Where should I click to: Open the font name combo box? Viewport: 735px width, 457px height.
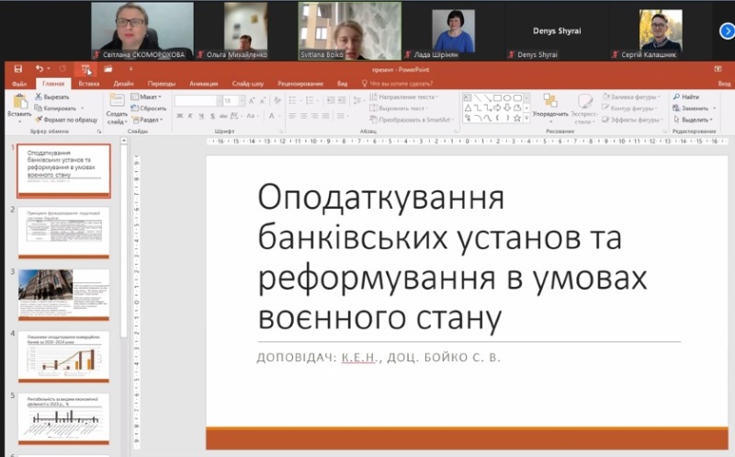(x=198, y=100)
